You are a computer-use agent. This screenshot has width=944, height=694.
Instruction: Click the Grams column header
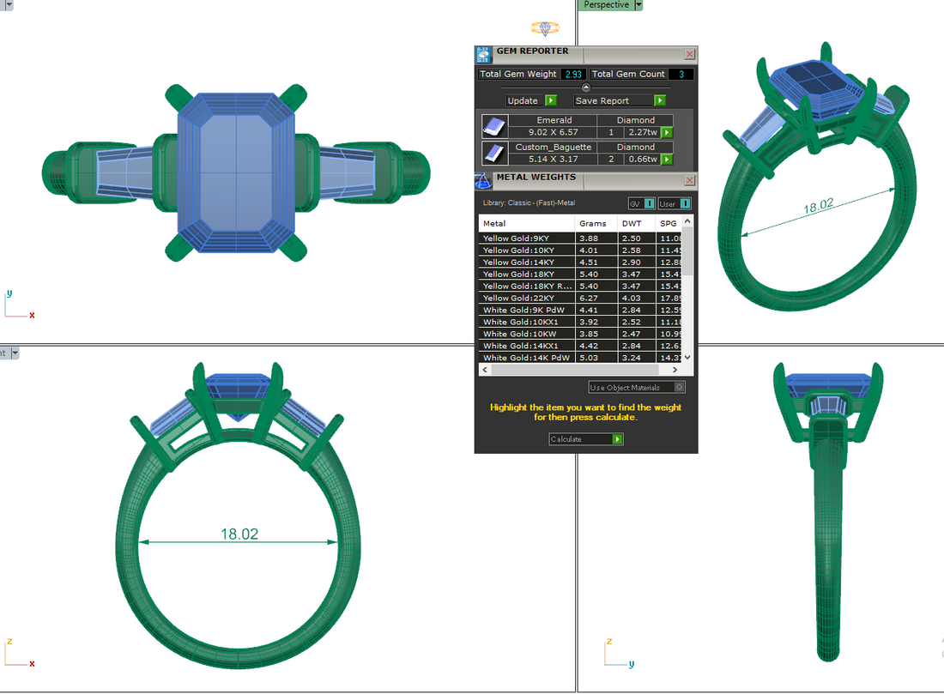[x=593, y=223]
